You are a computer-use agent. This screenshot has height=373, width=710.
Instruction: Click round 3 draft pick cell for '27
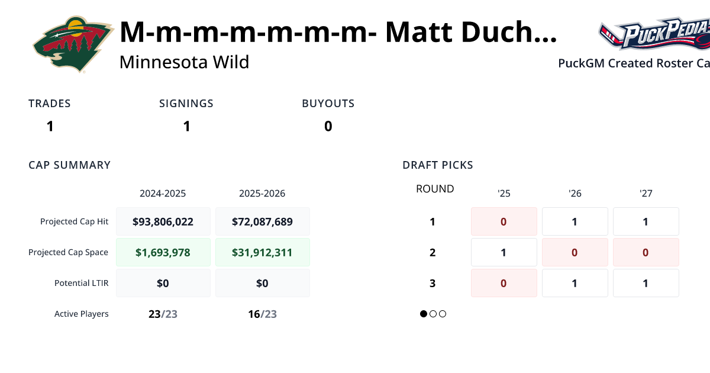[646, 284]
